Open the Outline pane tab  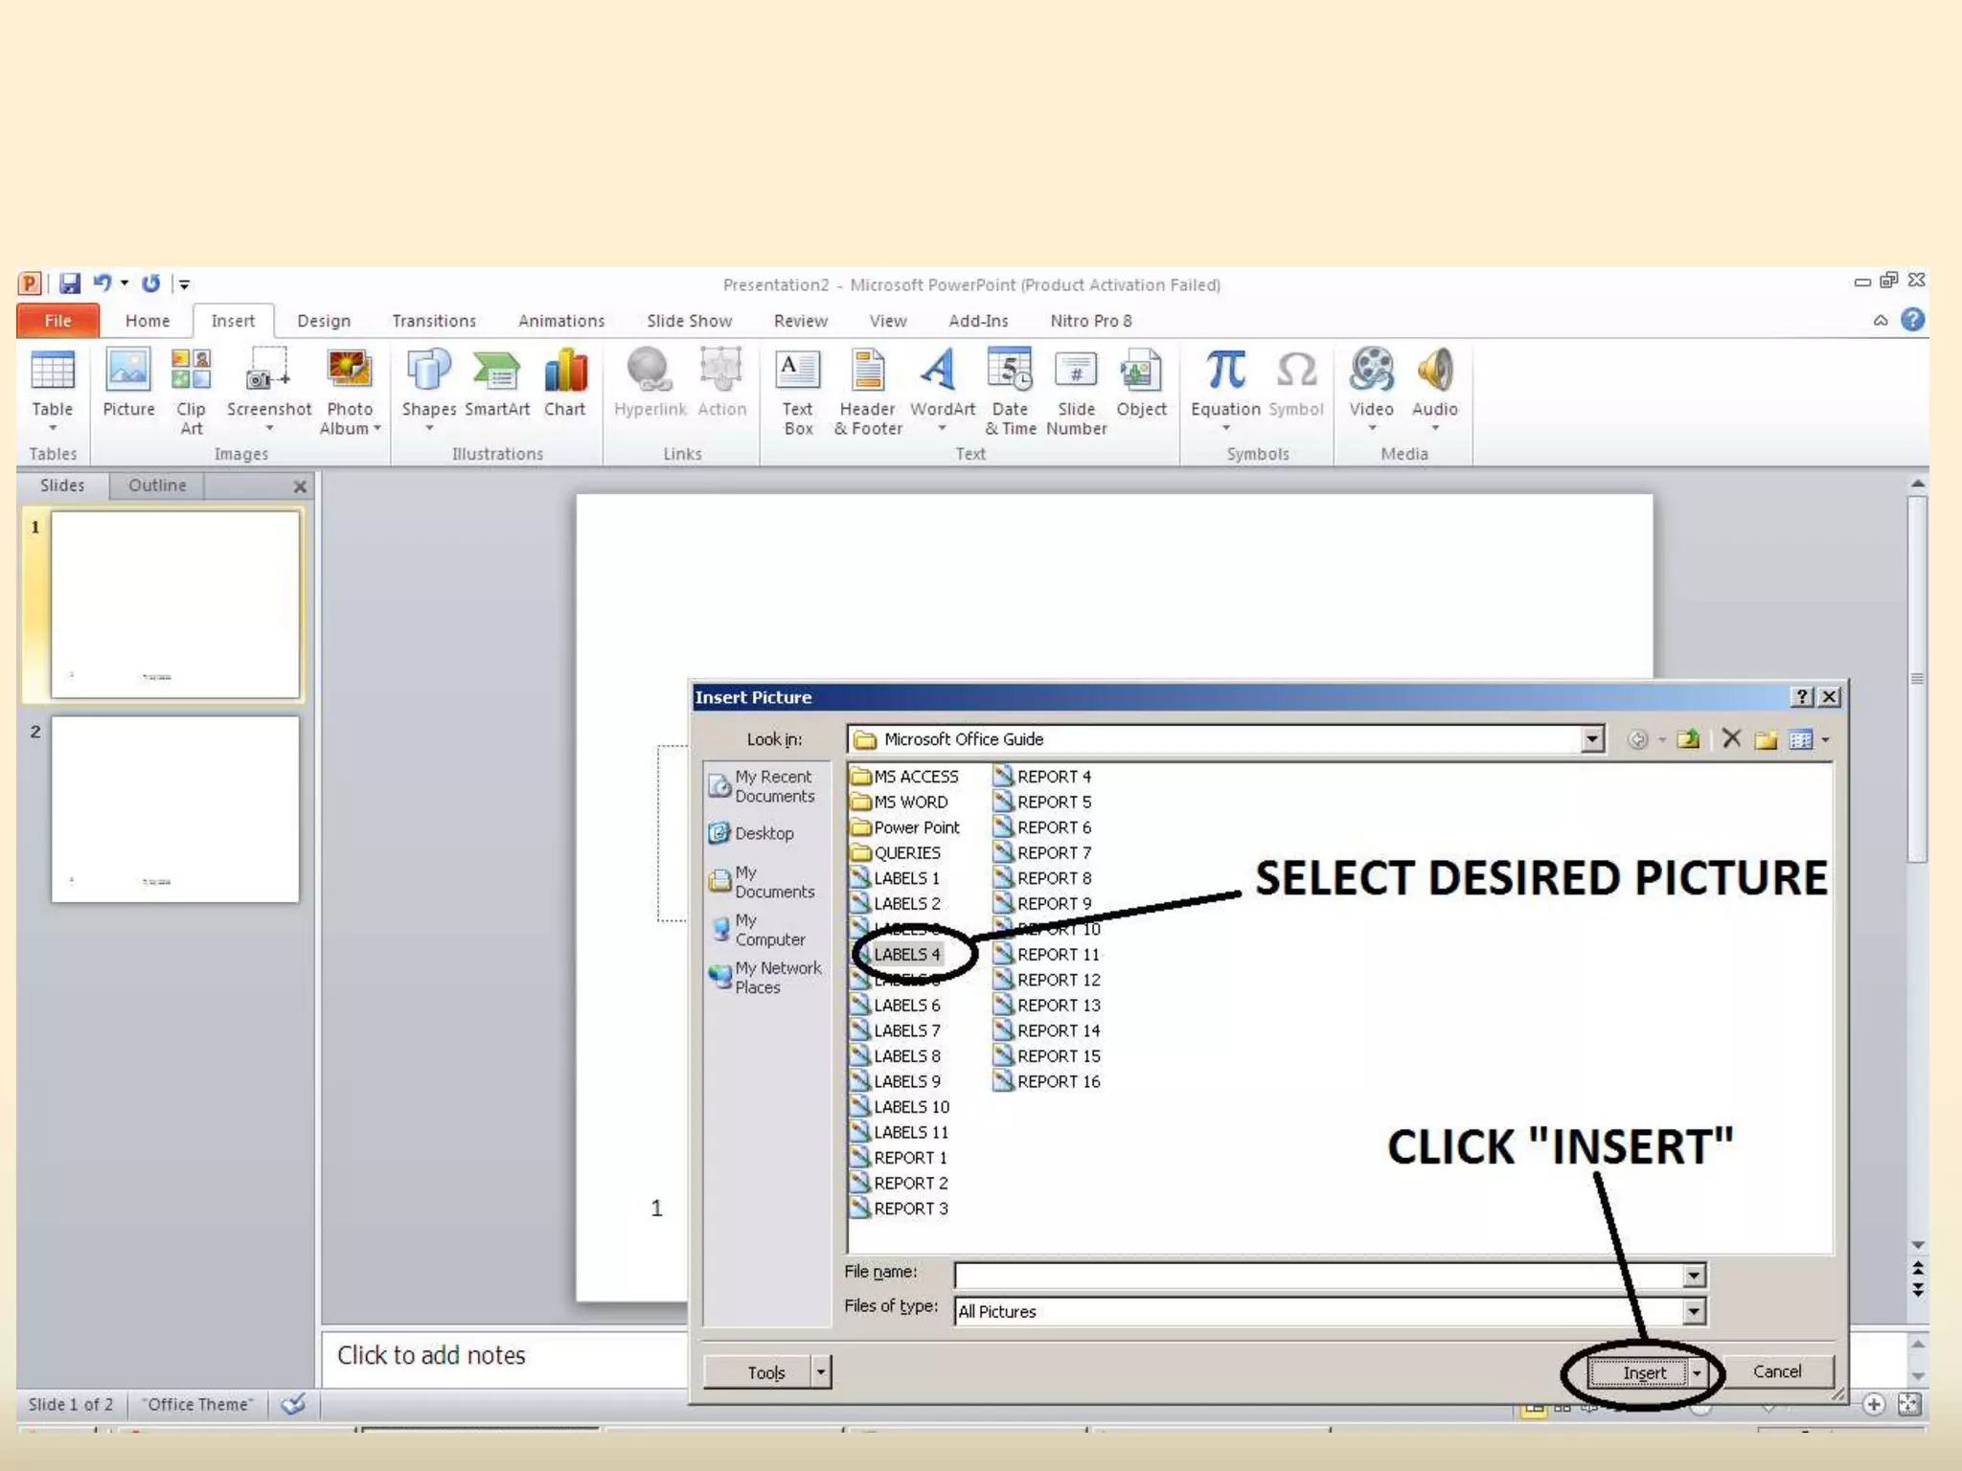coord(157,486)
